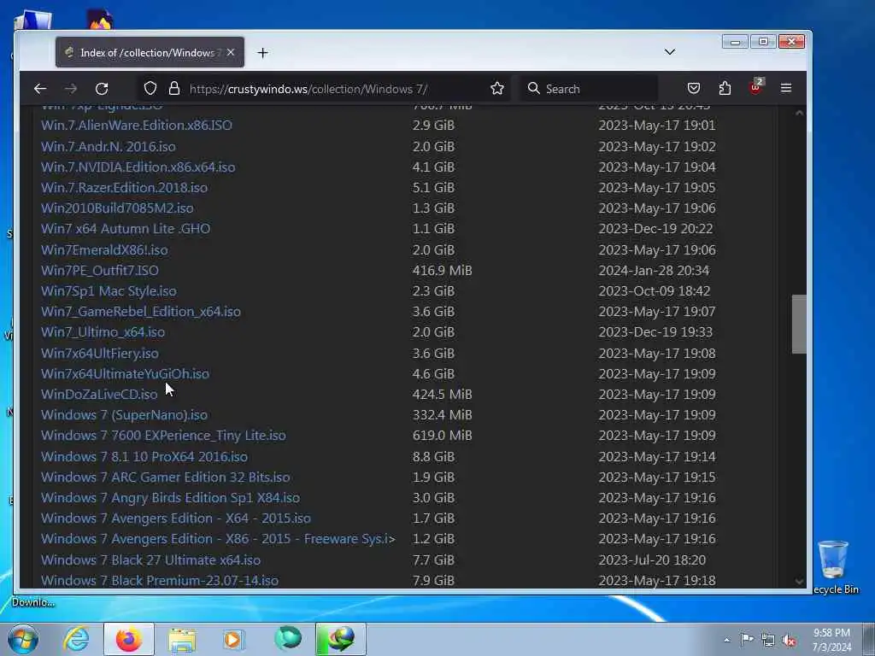This screenshot has height=656, width=875.
Task: Open Win7_GameRebel_Edition_x64.iso link
Action: 141,311
